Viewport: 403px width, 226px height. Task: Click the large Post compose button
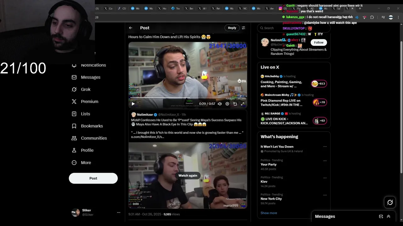93,178
